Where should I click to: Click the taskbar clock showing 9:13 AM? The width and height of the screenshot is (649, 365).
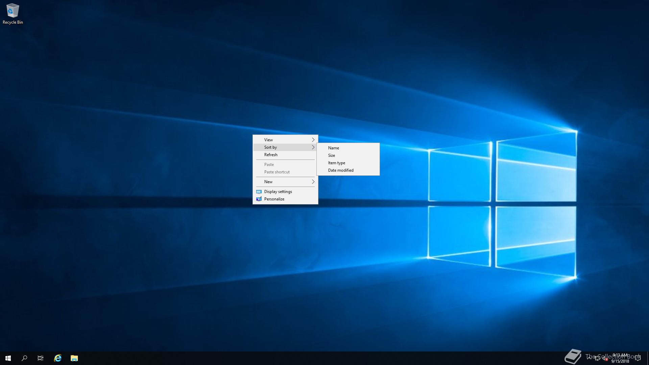tap(620, 358)
